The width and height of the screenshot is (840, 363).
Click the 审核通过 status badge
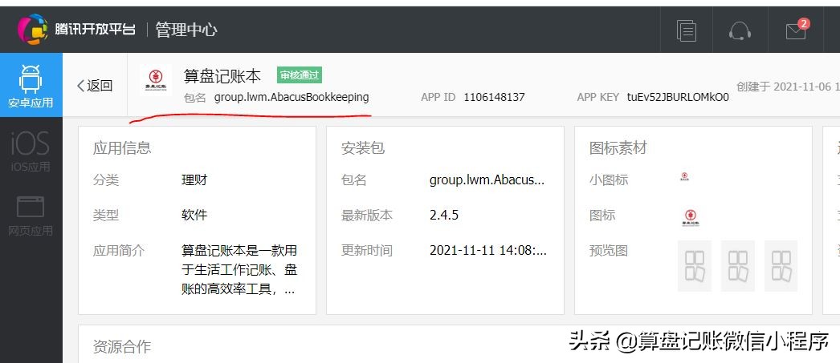point(300,75)
